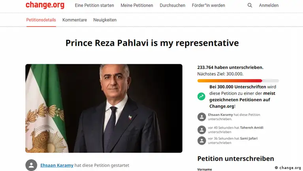Screen dimensions: 303x171
Task: Click avatar beside Ehsaan Karamy's signature notice
Action: (x=201, y=116)
